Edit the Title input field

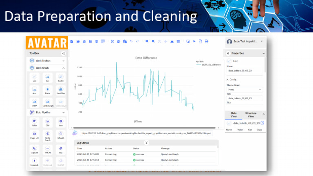(x=245, y=98)
